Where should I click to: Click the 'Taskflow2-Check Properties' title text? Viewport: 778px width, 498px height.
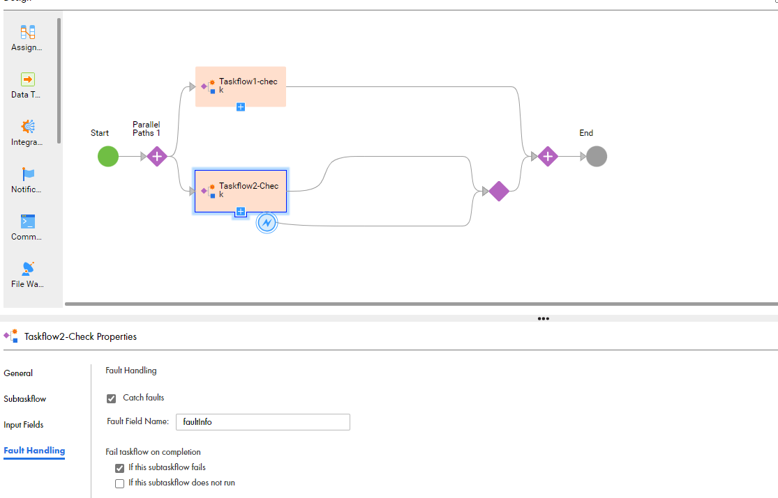(x=80, y=336)
